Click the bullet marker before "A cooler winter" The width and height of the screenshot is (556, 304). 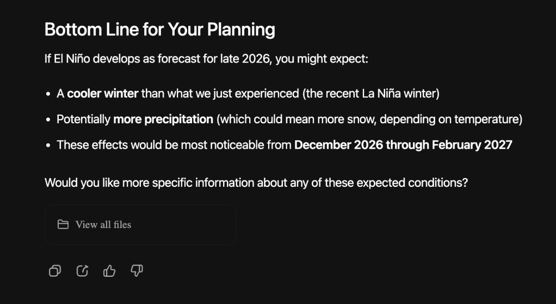tap(49, 94)
